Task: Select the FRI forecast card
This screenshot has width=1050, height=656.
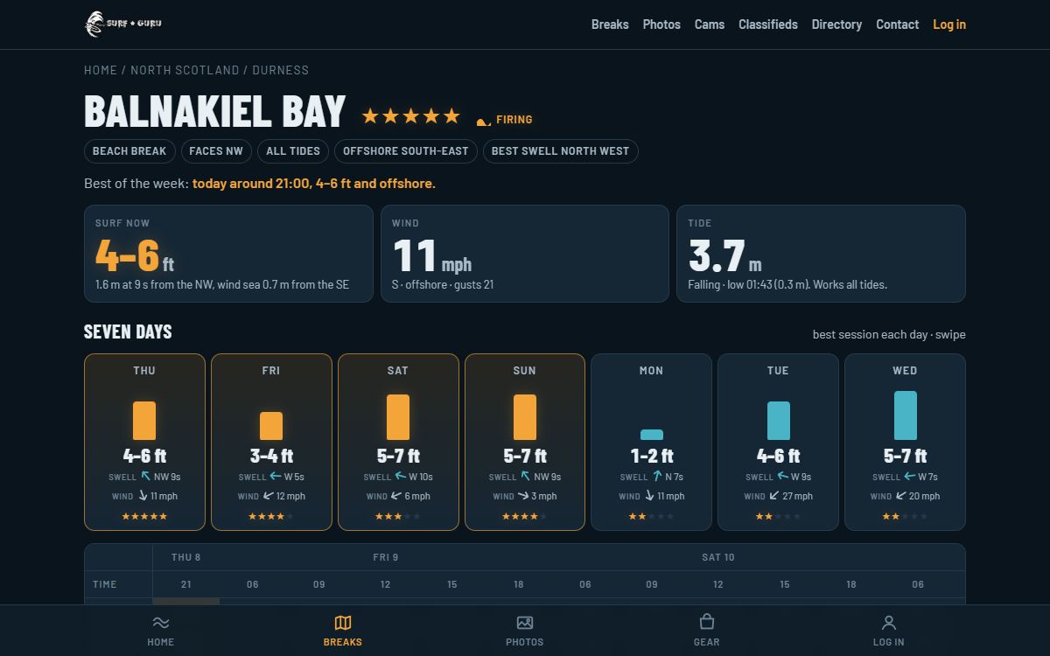Action: 271,442
